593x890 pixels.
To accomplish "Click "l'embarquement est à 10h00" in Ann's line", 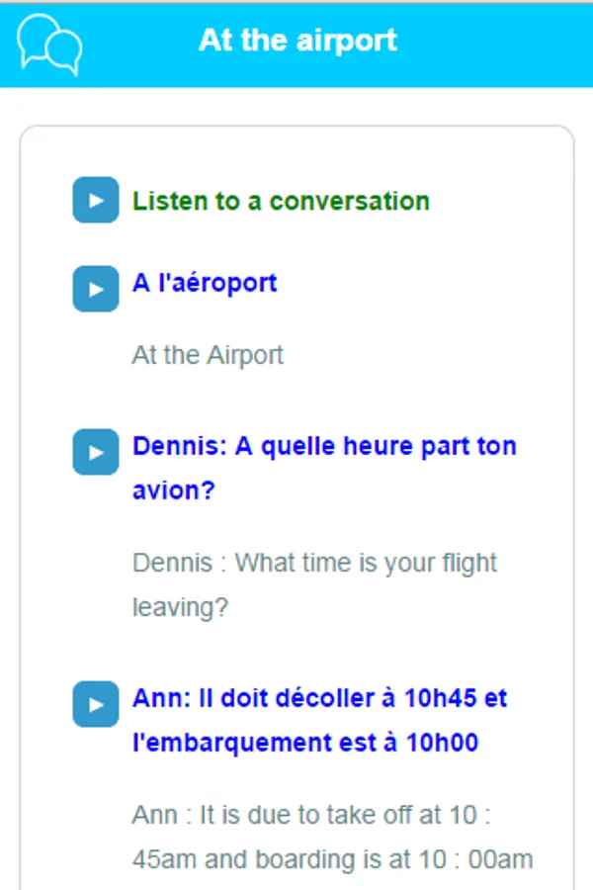I will coord(305,743).
